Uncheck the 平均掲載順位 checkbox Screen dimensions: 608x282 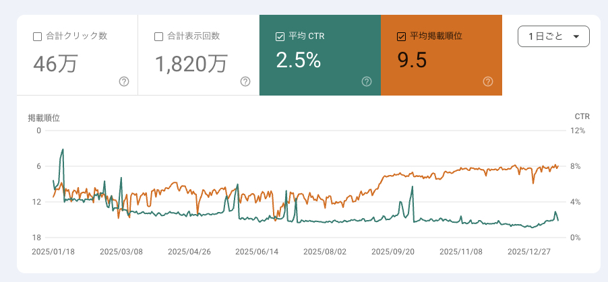coord(401,37)
